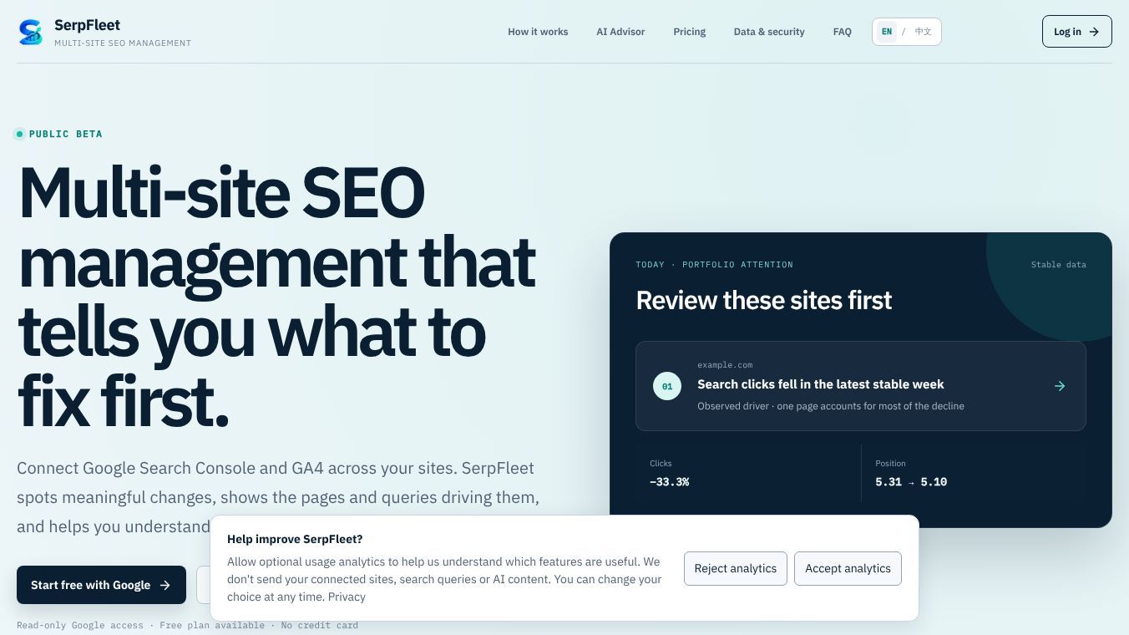Navigate to Data & security
This screenshot has width=1129, height=635.
click(769, 32)
